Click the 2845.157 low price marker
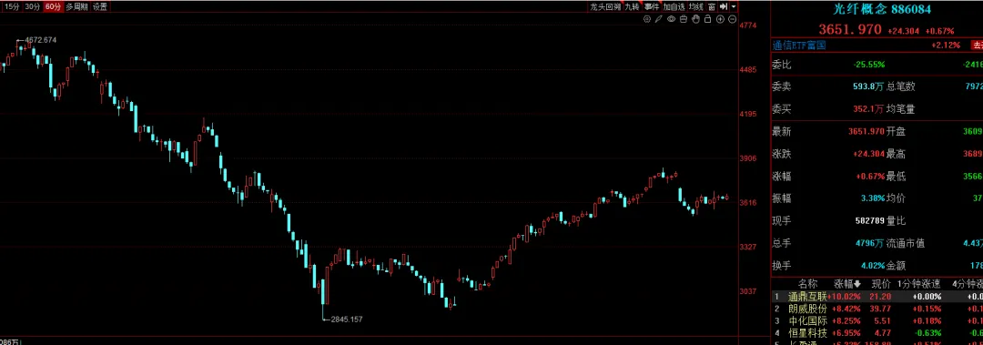Viewport: 983px width, 345px height. pos(347,320)
